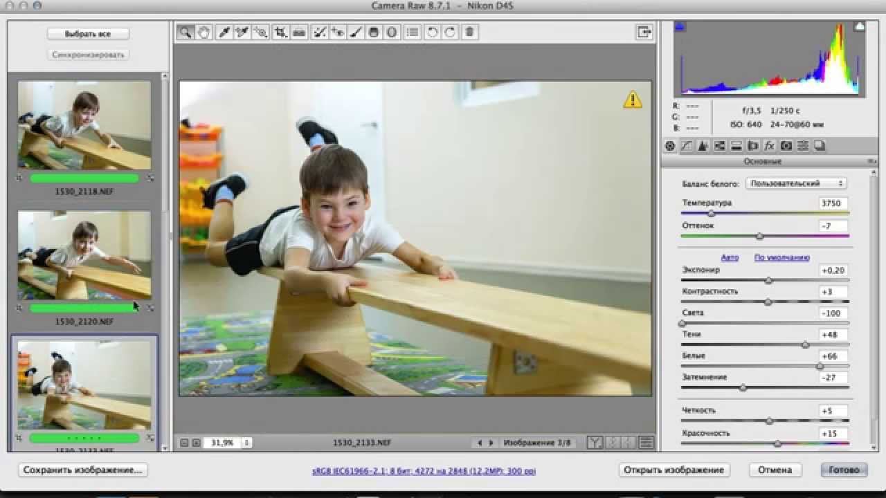Rotate image clockwise

pos(450,32)
